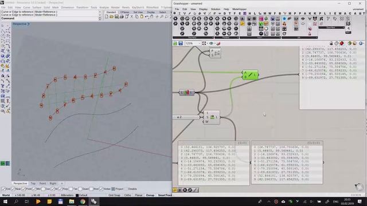Switch to the Top viewport tab
Image resolution: width=367 pixels, height=206 pixels.
click(x=33, y=184)
